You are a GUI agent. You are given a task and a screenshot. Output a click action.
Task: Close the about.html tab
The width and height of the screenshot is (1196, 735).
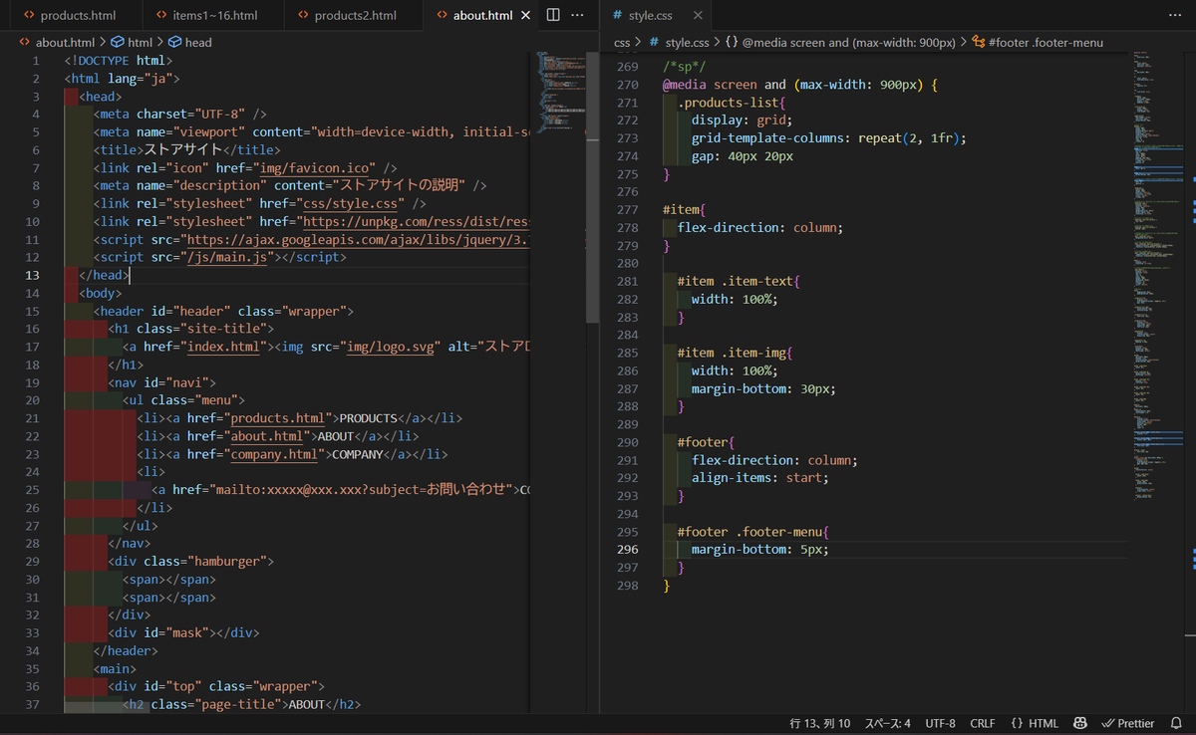click(526, 15)
